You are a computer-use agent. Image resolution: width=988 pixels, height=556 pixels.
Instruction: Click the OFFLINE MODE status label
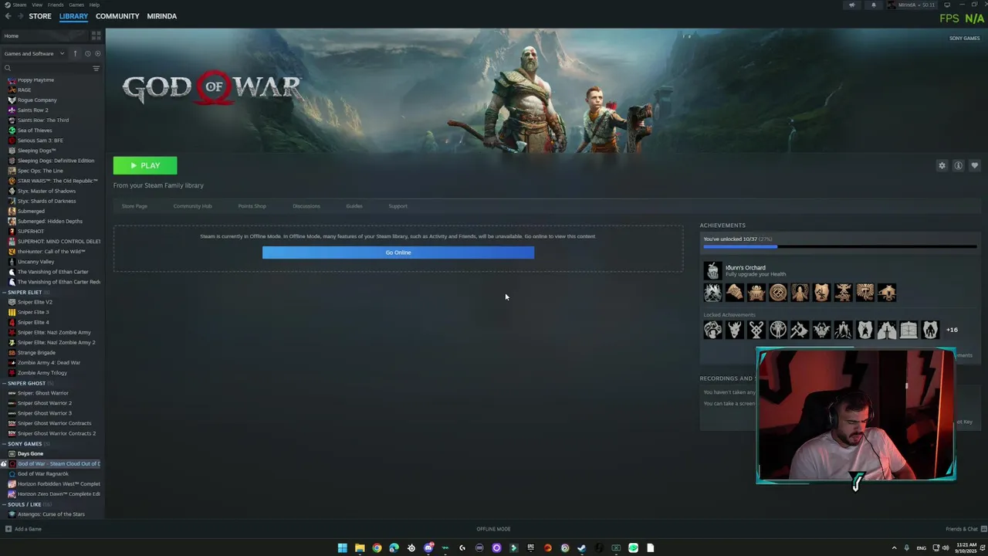pos(493,529)
